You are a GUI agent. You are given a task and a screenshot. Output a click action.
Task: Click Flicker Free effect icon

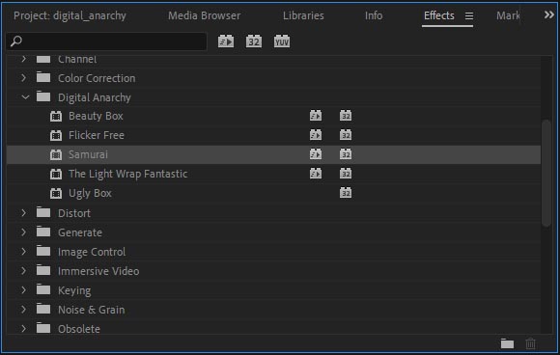click(56, 135)
